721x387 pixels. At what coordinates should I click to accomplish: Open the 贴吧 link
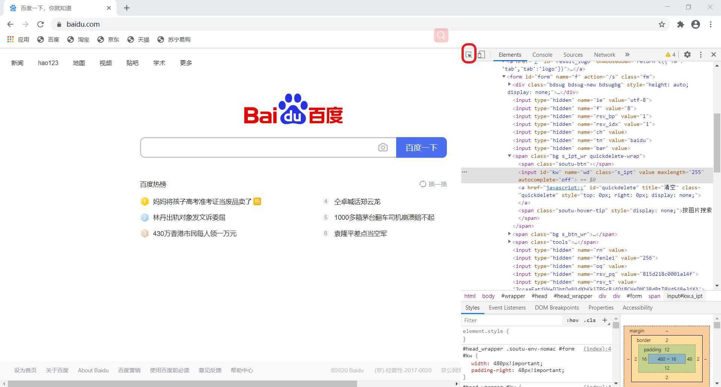pos(132,63)
